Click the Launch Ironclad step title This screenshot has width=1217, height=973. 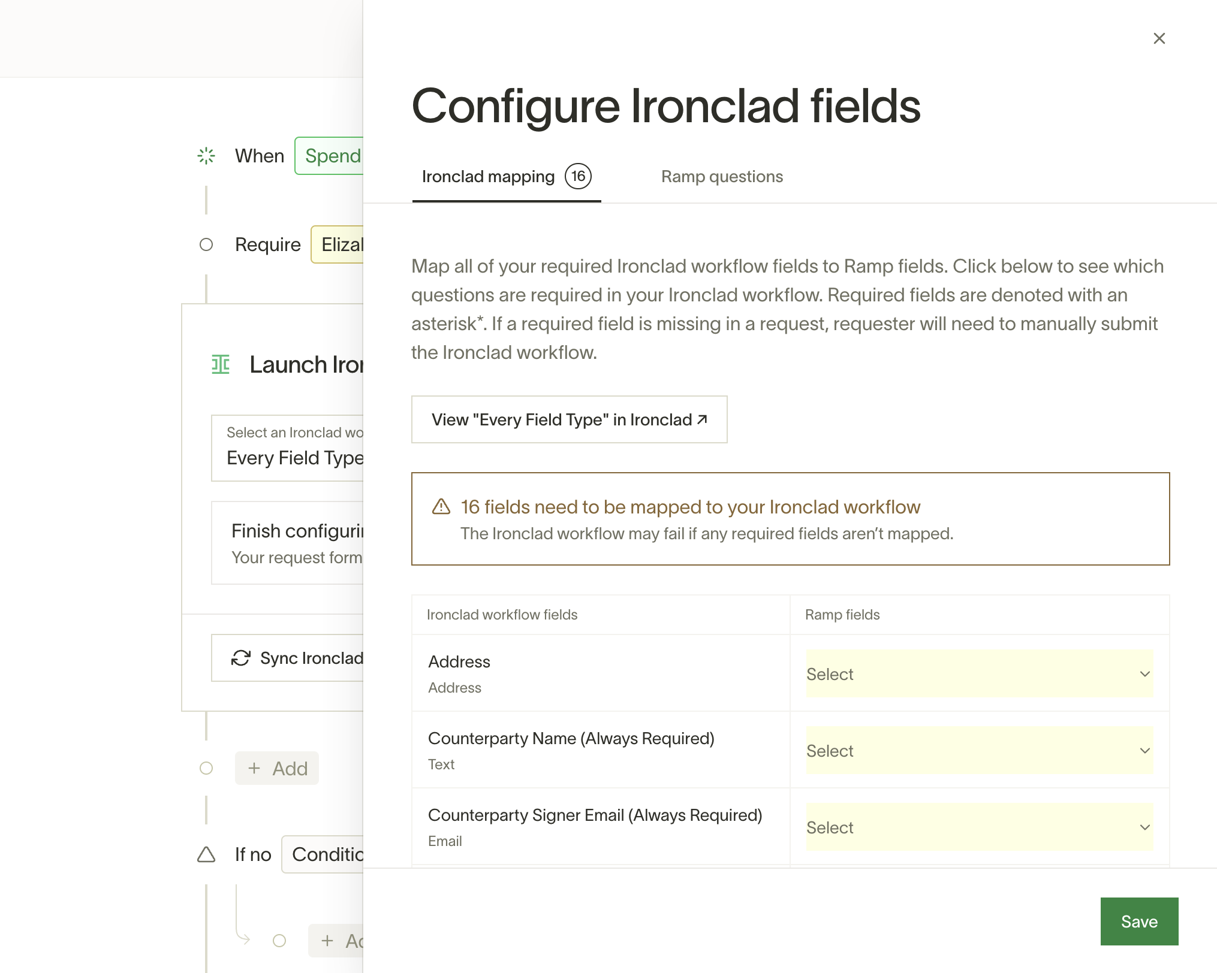click(x=306, y=364)
